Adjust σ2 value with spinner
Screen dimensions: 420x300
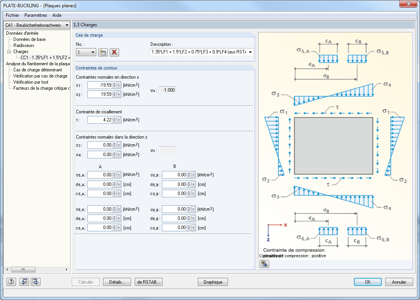(x=115, y=94)
